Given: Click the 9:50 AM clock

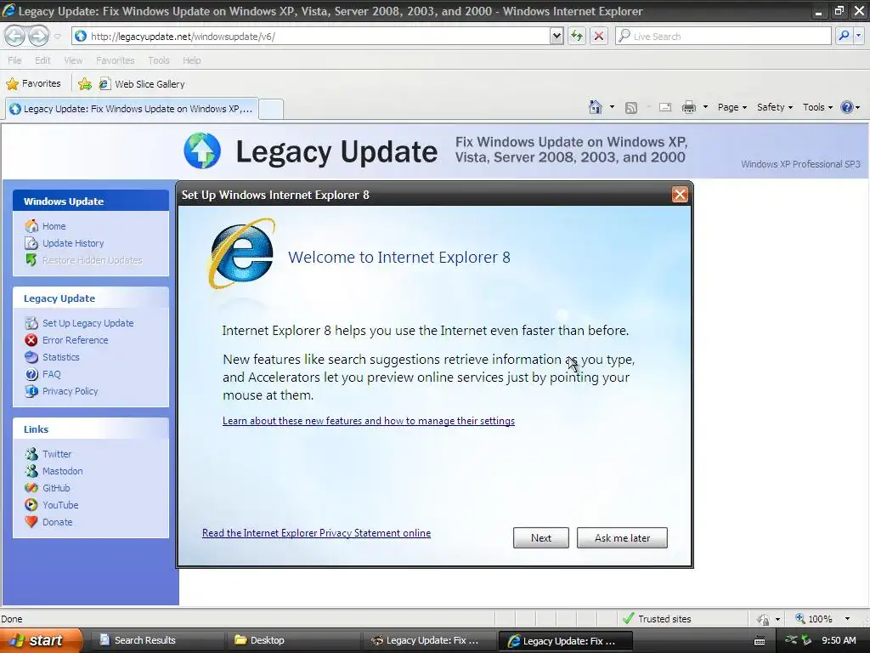Looking at the screenshot, I should [x=839, y=640].
